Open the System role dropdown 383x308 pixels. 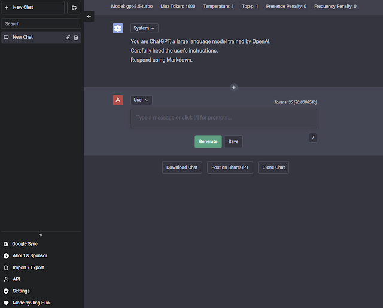[x=144, y=28]
